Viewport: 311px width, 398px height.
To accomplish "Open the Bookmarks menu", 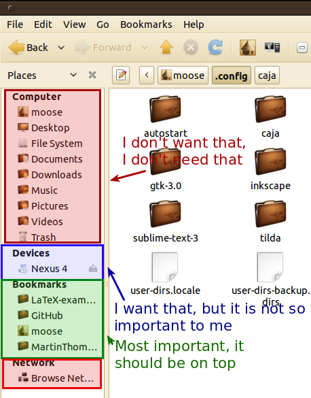I will point(146,24).
